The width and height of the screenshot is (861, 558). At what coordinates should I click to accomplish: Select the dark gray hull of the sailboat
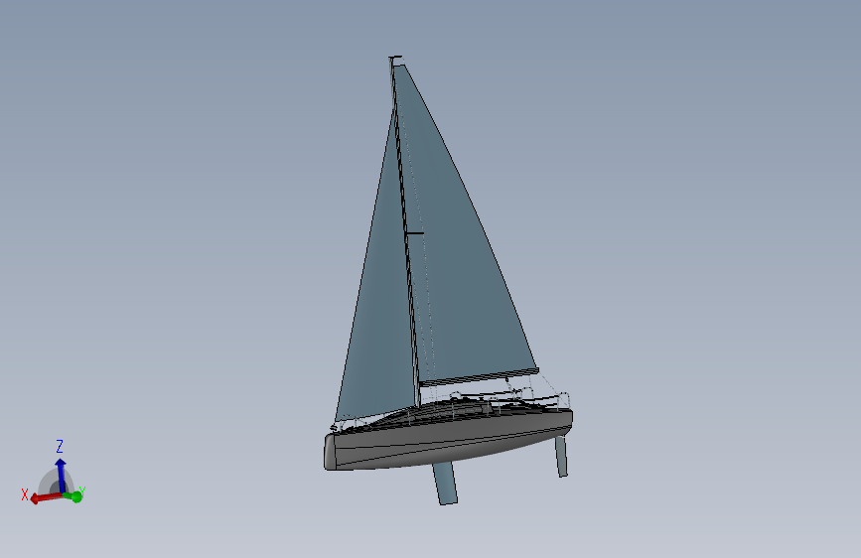point(448,442)
